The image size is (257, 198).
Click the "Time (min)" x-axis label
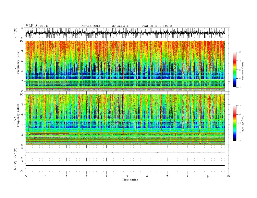coord(130,180)
